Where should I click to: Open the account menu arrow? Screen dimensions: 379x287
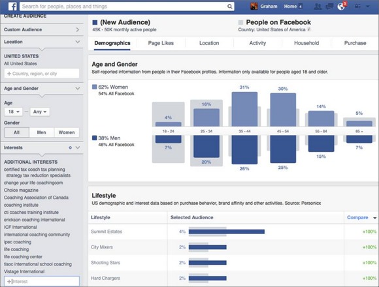click(x=368, y=7)
